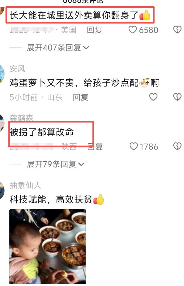Screen dimensions: 184x286
Task: Tap 龚鹤森's avatar picture
Action: click(x=2, y=123)
